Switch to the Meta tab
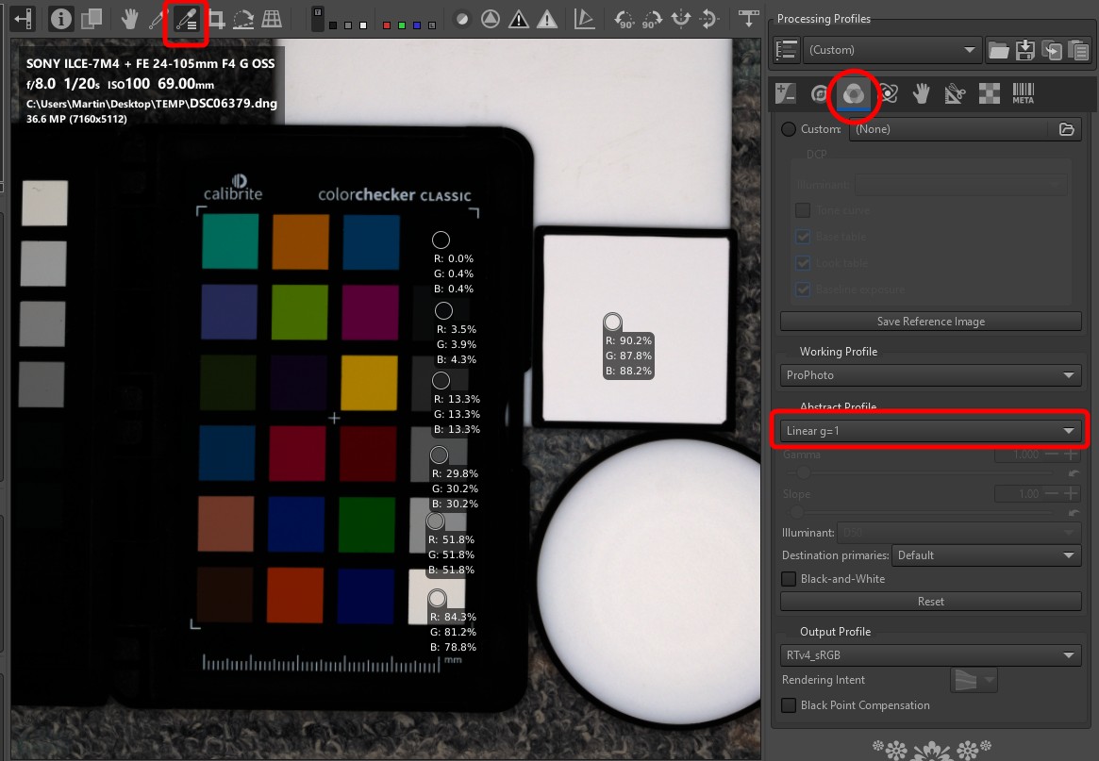 (x=1023, y=93)
